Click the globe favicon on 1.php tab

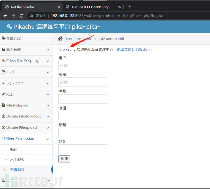68,7
